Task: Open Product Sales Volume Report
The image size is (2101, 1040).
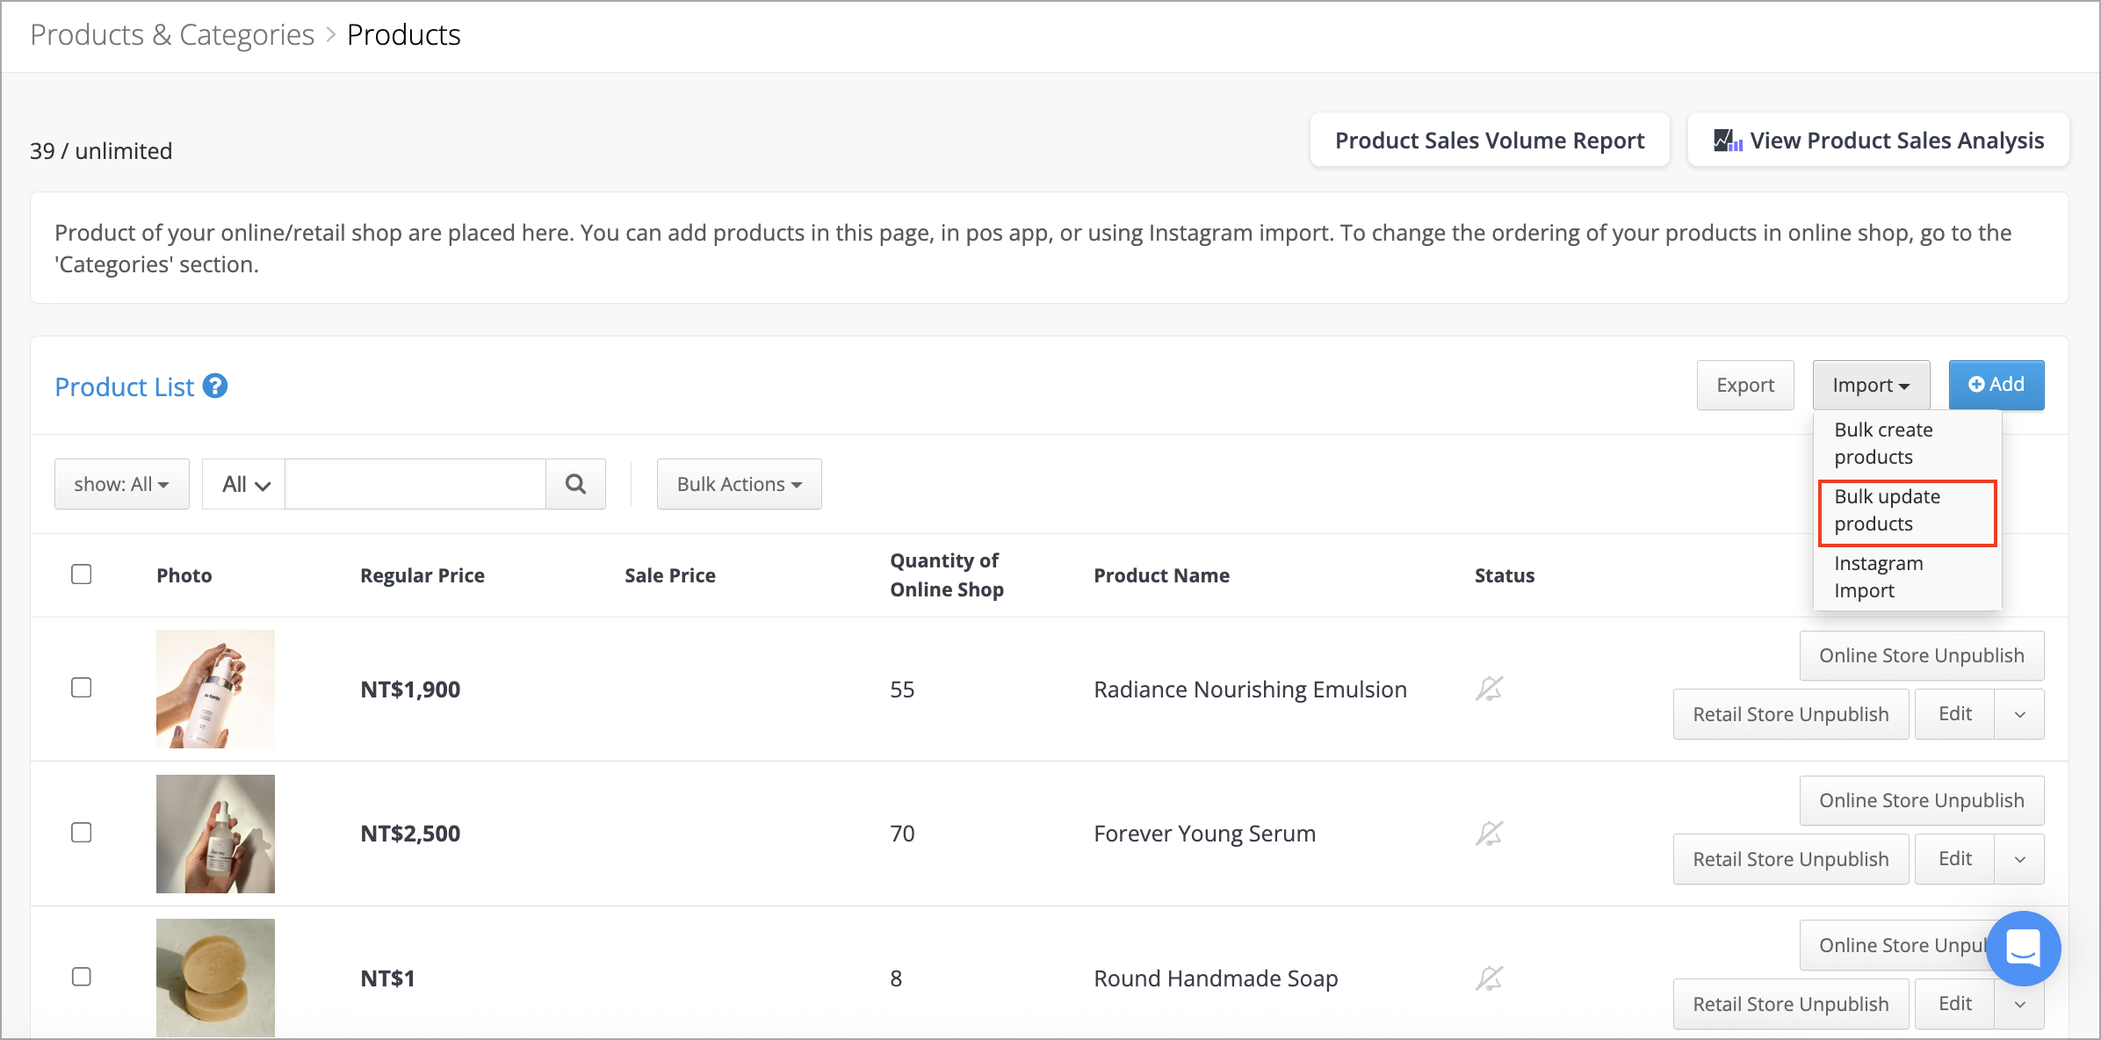Action: (1490, 141)
